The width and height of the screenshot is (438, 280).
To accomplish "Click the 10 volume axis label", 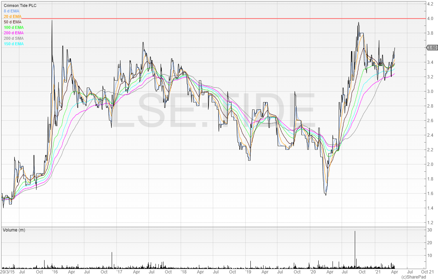I will pos(429,256).
